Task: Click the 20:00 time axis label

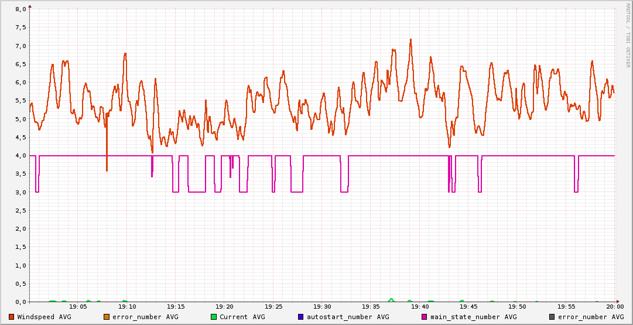Action: click(614, 306)
